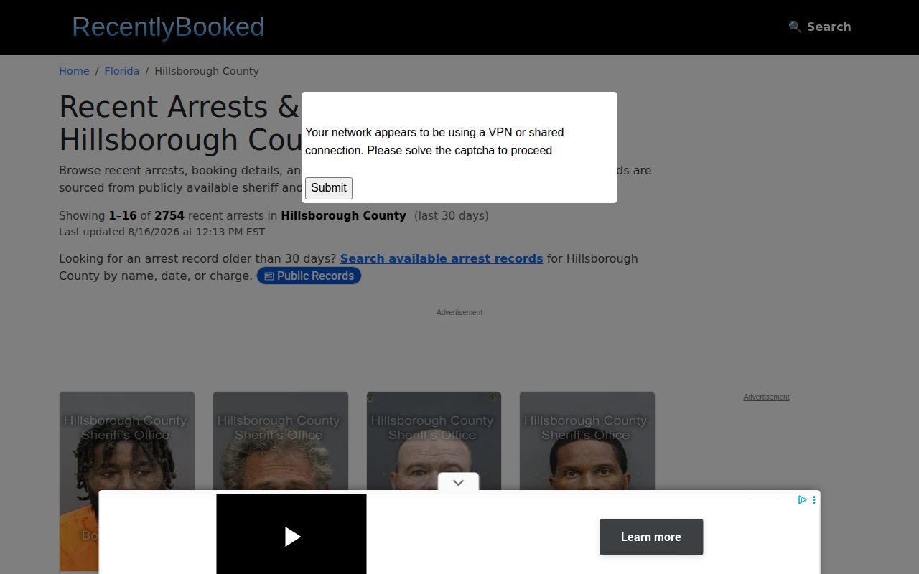Open the RecentlyBooked site logo

[168, 27]
